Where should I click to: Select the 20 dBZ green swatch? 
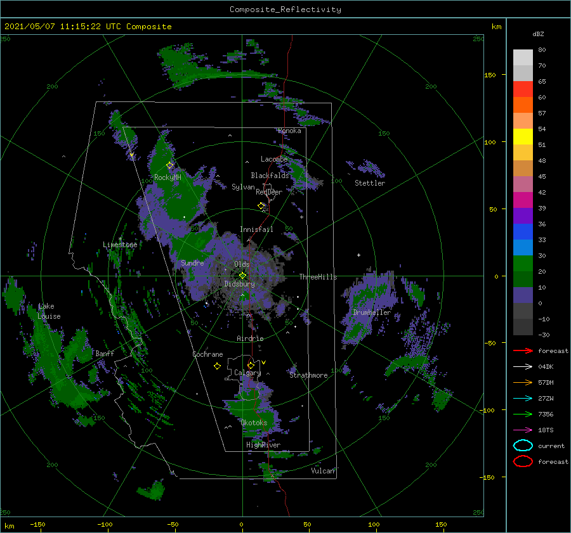pos(523,263)
